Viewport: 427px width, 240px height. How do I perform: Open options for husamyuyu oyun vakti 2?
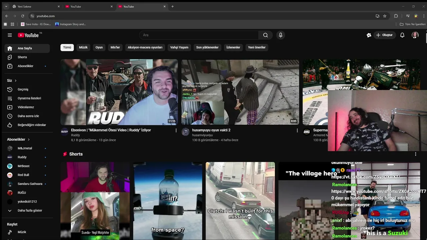click(x=297, y=131)
